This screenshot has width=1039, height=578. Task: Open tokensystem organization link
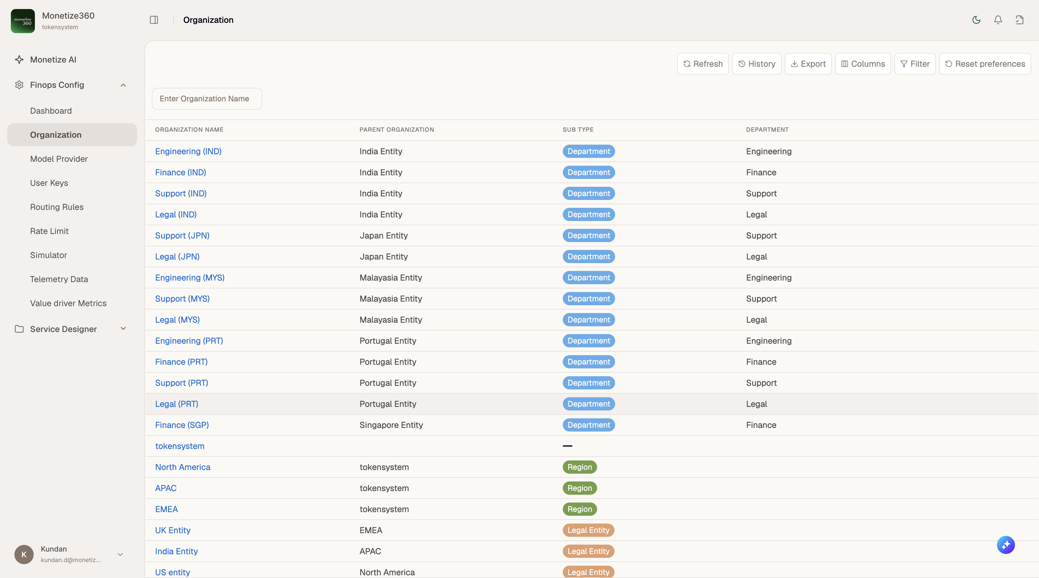coord(180,446)
